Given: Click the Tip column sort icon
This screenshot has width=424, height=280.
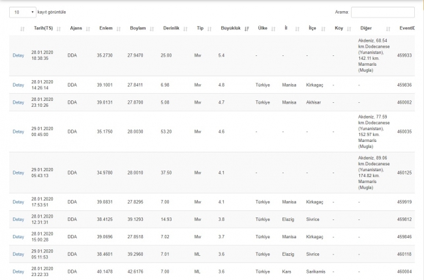Looking at the screenshot, I should pos(210,29).
